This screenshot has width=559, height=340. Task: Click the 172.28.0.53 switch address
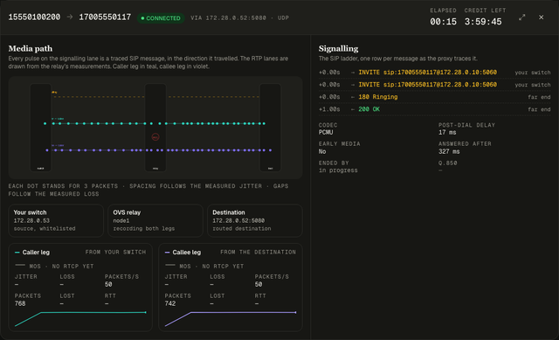(31, 221)
